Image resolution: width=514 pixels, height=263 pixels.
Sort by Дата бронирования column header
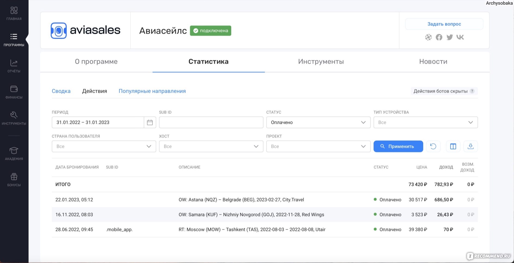77,167
